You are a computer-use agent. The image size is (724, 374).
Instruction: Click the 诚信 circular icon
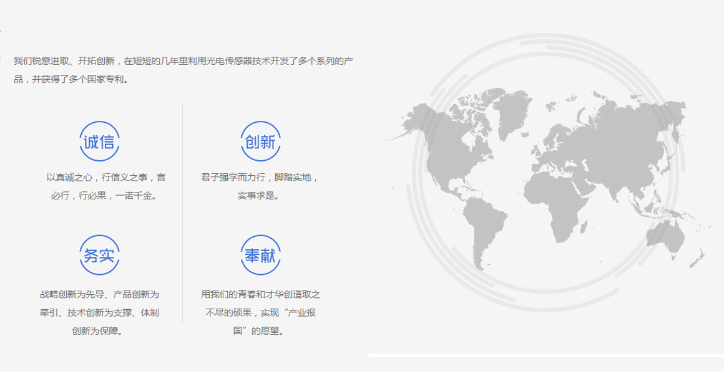pos(99,141)
